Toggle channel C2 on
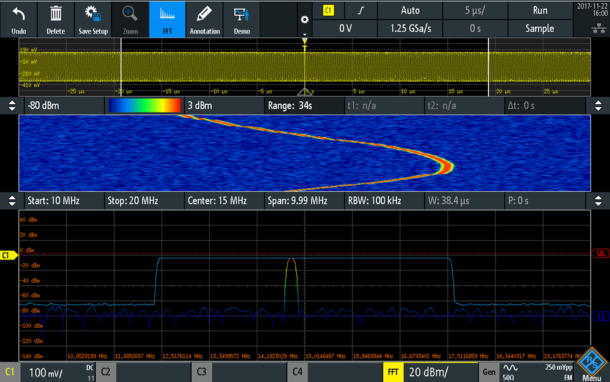The height and width of the screenshot is (382, 610). 106,372
